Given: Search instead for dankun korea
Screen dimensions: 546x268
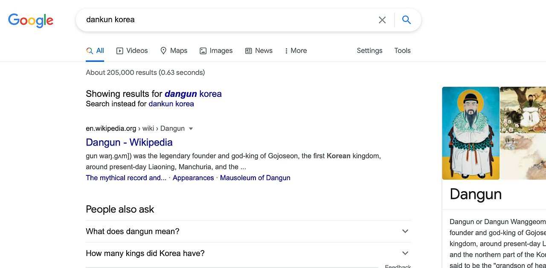Looking at the screenshot, I should coord(171,104).
